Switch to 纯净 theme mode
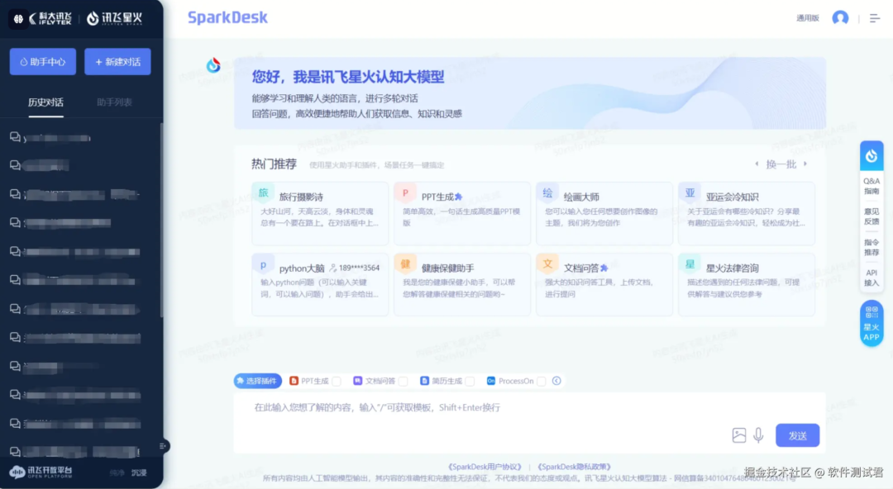893x489 pixels. tap(117, 472)
